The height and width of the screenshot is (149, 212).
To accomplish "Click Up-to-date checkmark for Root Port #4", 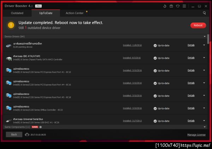I will coord(155,83).
